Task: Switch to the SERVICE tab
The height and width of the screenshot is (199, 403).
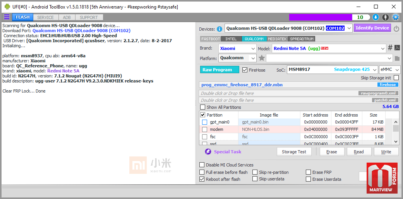Action: (x=46, y=17)
